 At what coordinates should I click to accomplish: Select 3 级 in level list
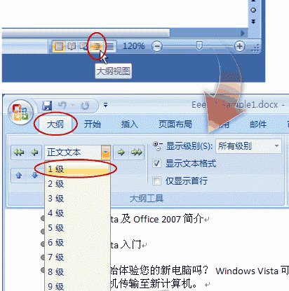click(x=77, y=199)
